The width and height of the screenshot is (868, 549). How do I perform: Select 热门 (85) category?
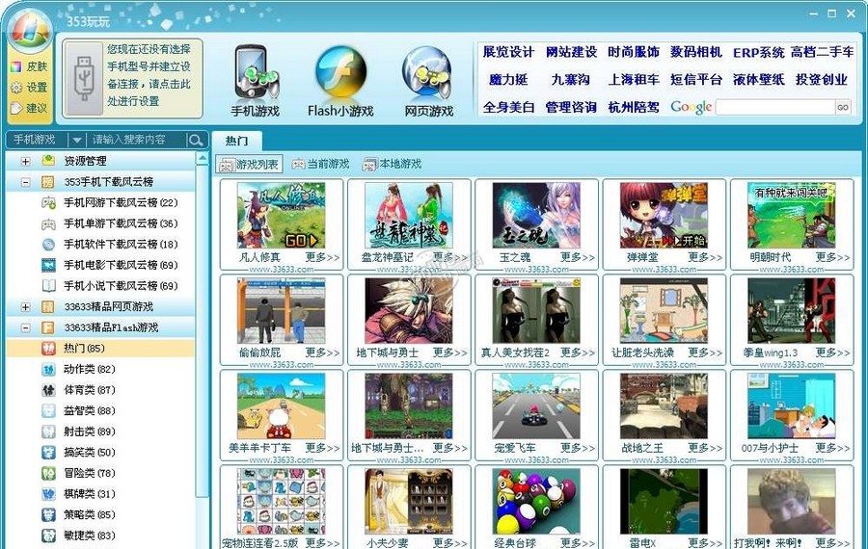pos(100,349)
